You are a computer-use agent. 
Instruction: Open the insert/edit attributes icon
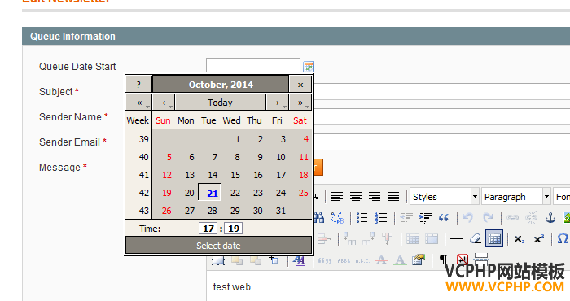[419, 260]
